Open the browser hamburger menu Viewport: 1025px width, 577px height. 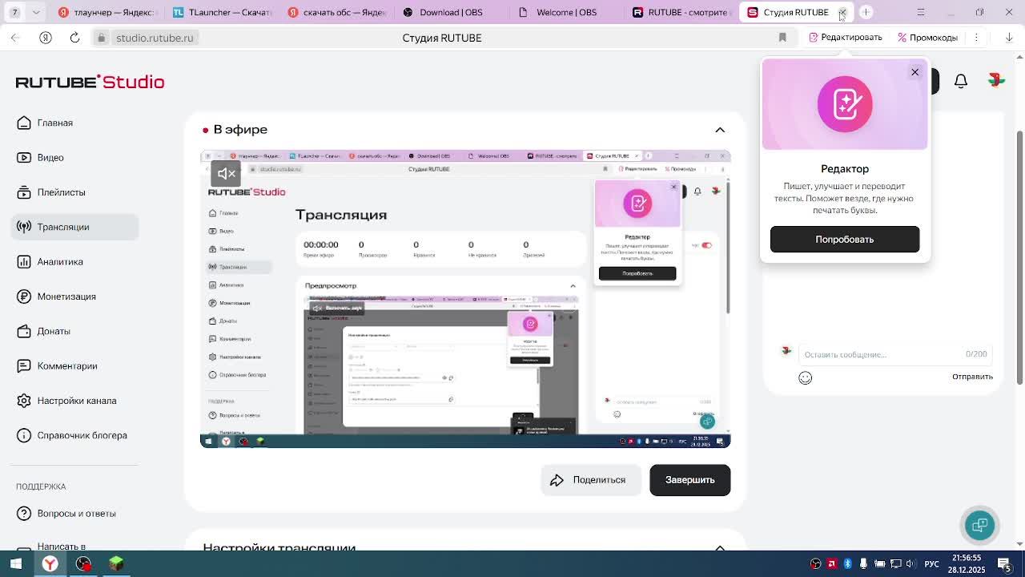coord(920,12)
